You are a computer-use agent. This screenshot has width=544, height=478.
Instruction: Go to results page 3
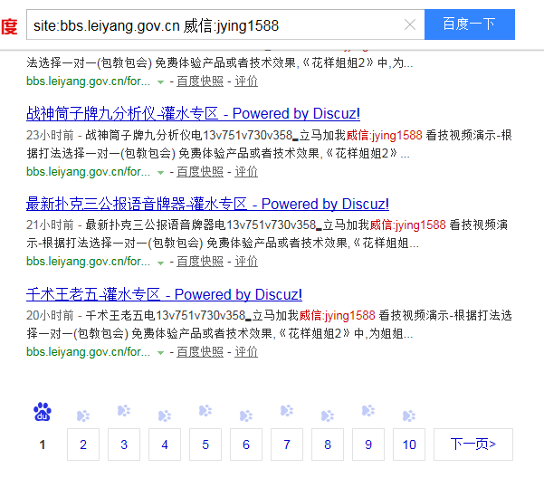tap(124, 445)
